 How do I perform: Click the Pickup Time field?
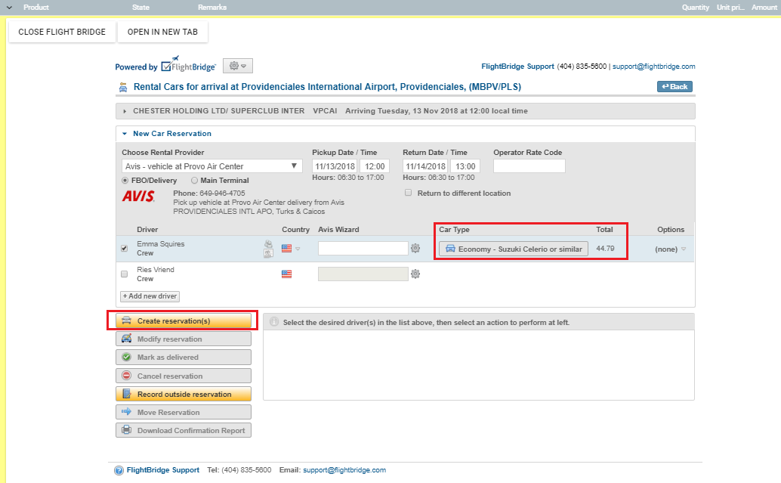coord(375,166)
